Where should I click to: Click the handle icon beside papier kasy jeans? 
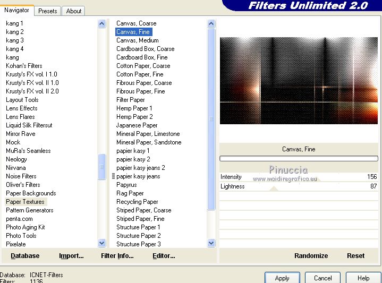pos(113,176)
